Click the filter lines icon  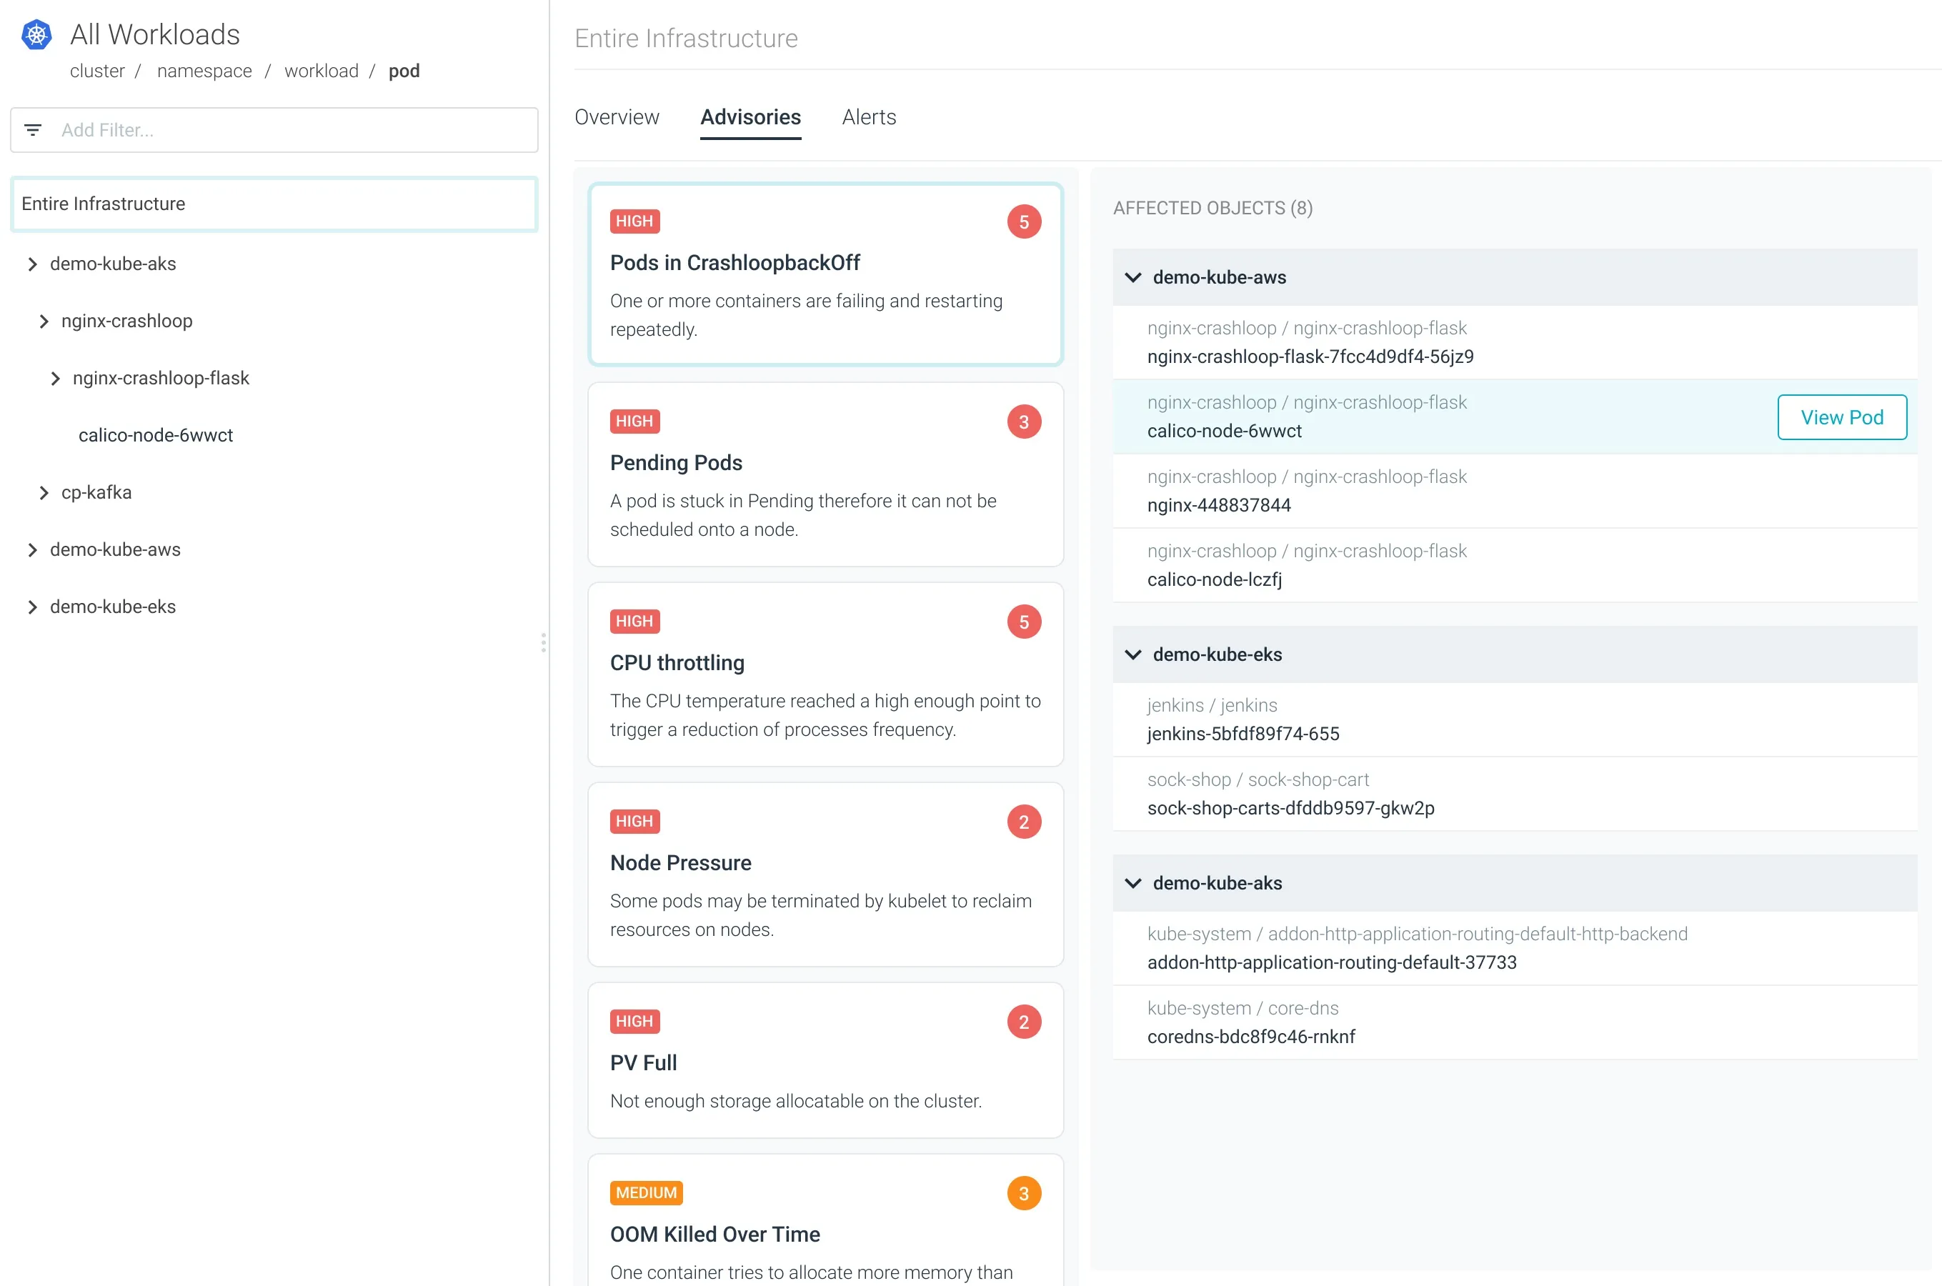coord(33,129)
